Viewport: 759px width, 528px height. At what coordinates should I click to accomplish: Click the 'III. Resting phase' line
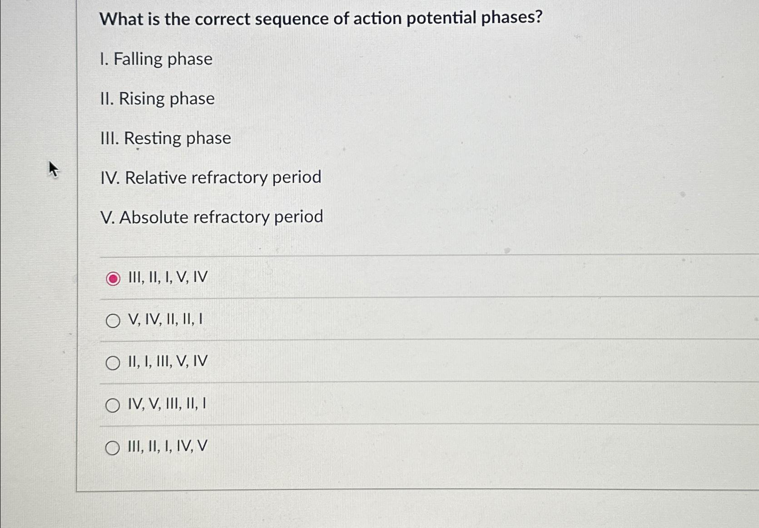click(x=166, y=138)
